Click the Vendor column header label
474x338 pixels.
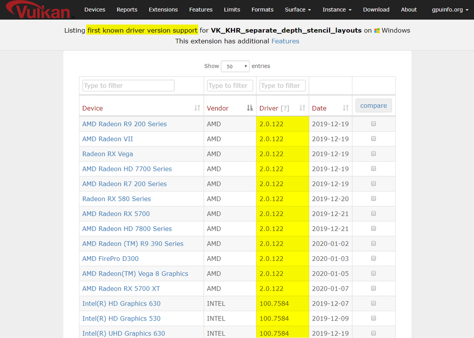tap(218, 108)
